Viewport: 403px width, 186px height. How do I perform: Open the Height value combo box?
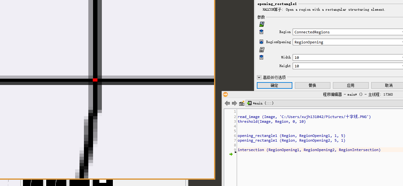[x=348, y=66]
